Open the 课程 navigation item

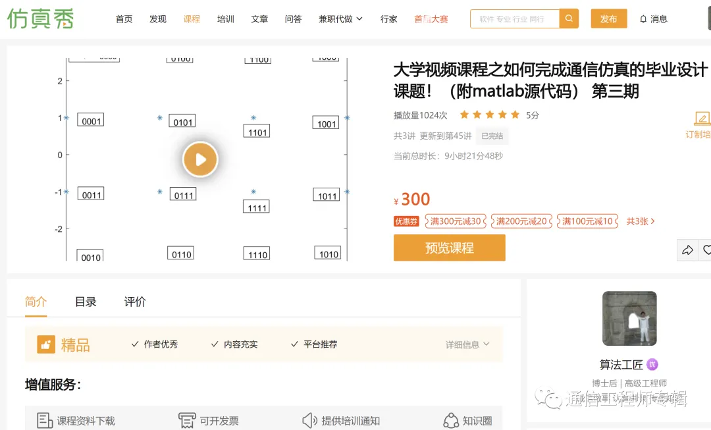[x=192, y=19]
